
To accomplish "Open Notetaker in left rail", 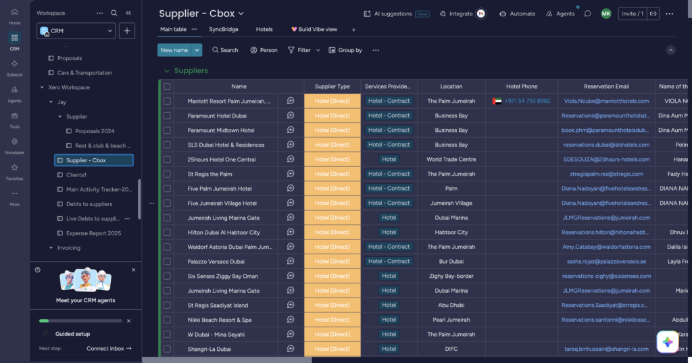I will coord(14,146).
